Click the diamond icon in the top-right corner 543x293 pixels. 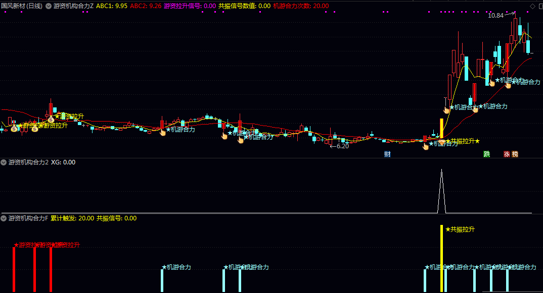[x=532, y=6]
